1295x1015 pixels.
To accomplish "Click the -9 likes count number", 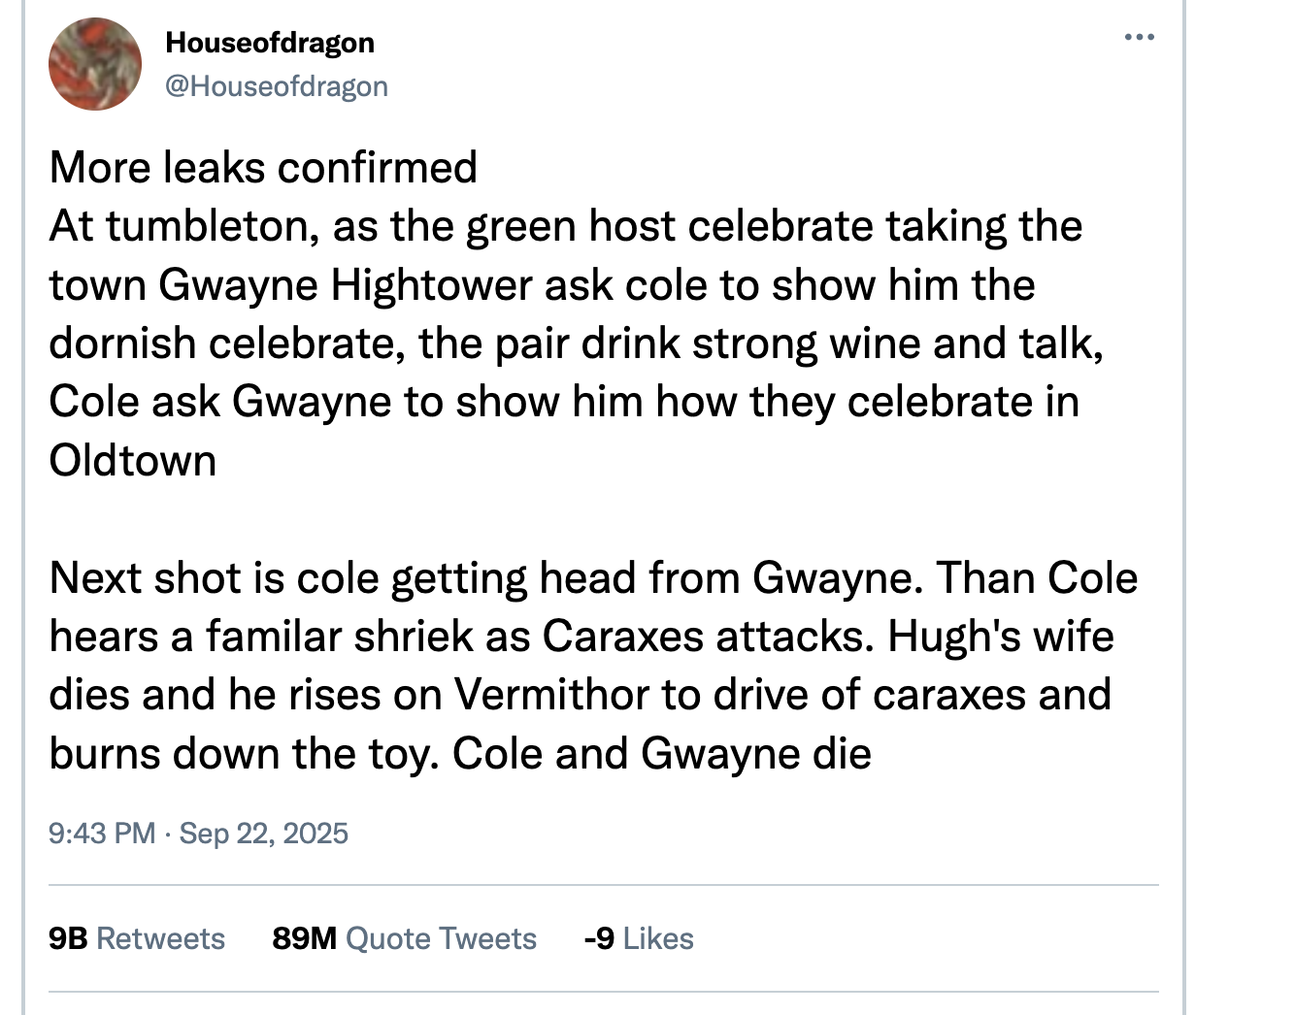I will coord(599,938).
